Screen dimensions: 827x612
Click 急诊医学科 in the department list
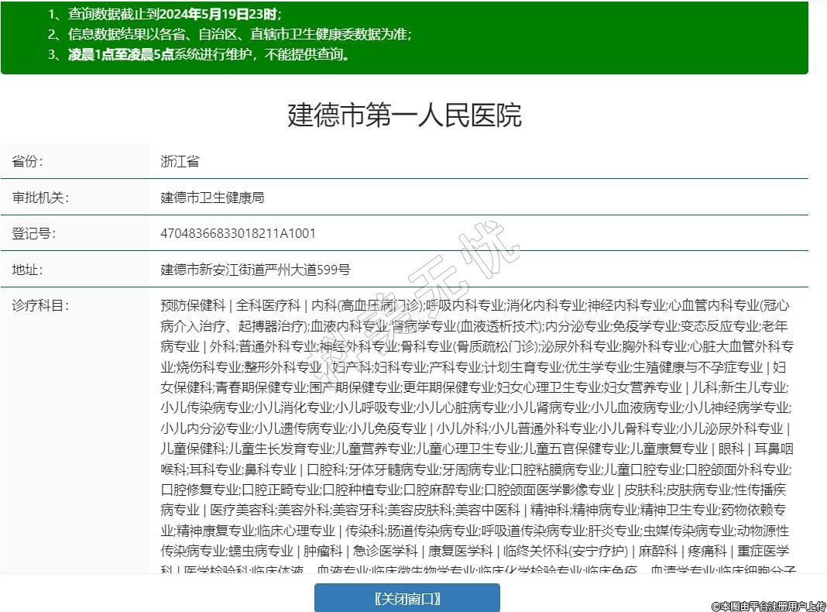385,551
